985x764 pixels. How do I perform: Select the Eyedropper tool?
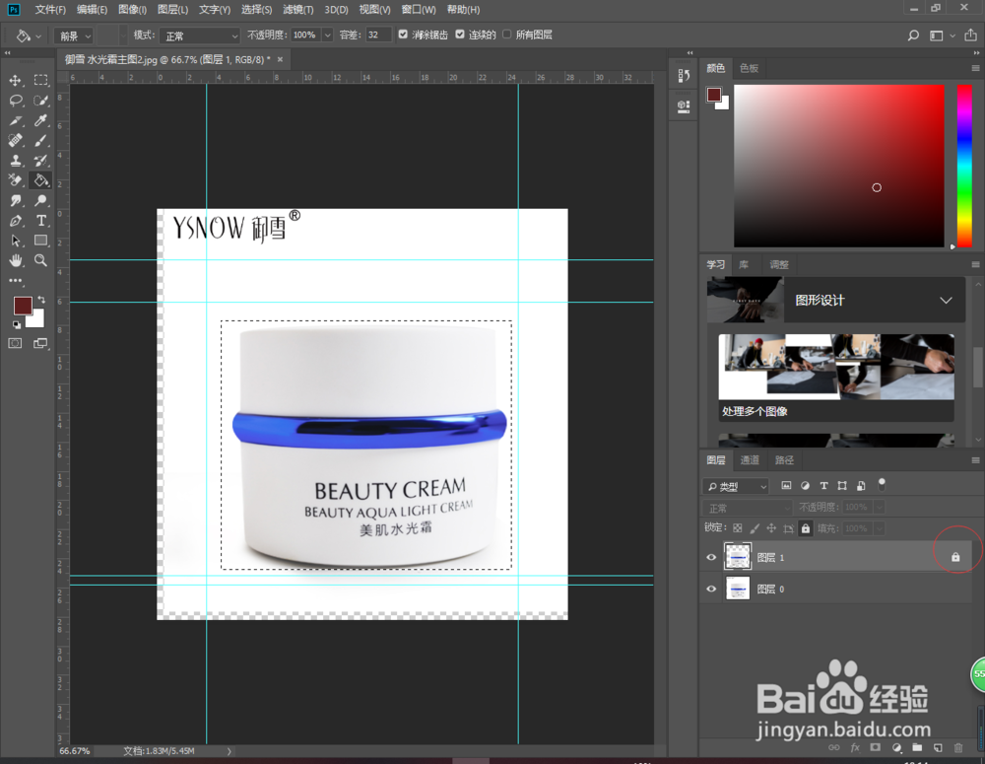(40, 120)
